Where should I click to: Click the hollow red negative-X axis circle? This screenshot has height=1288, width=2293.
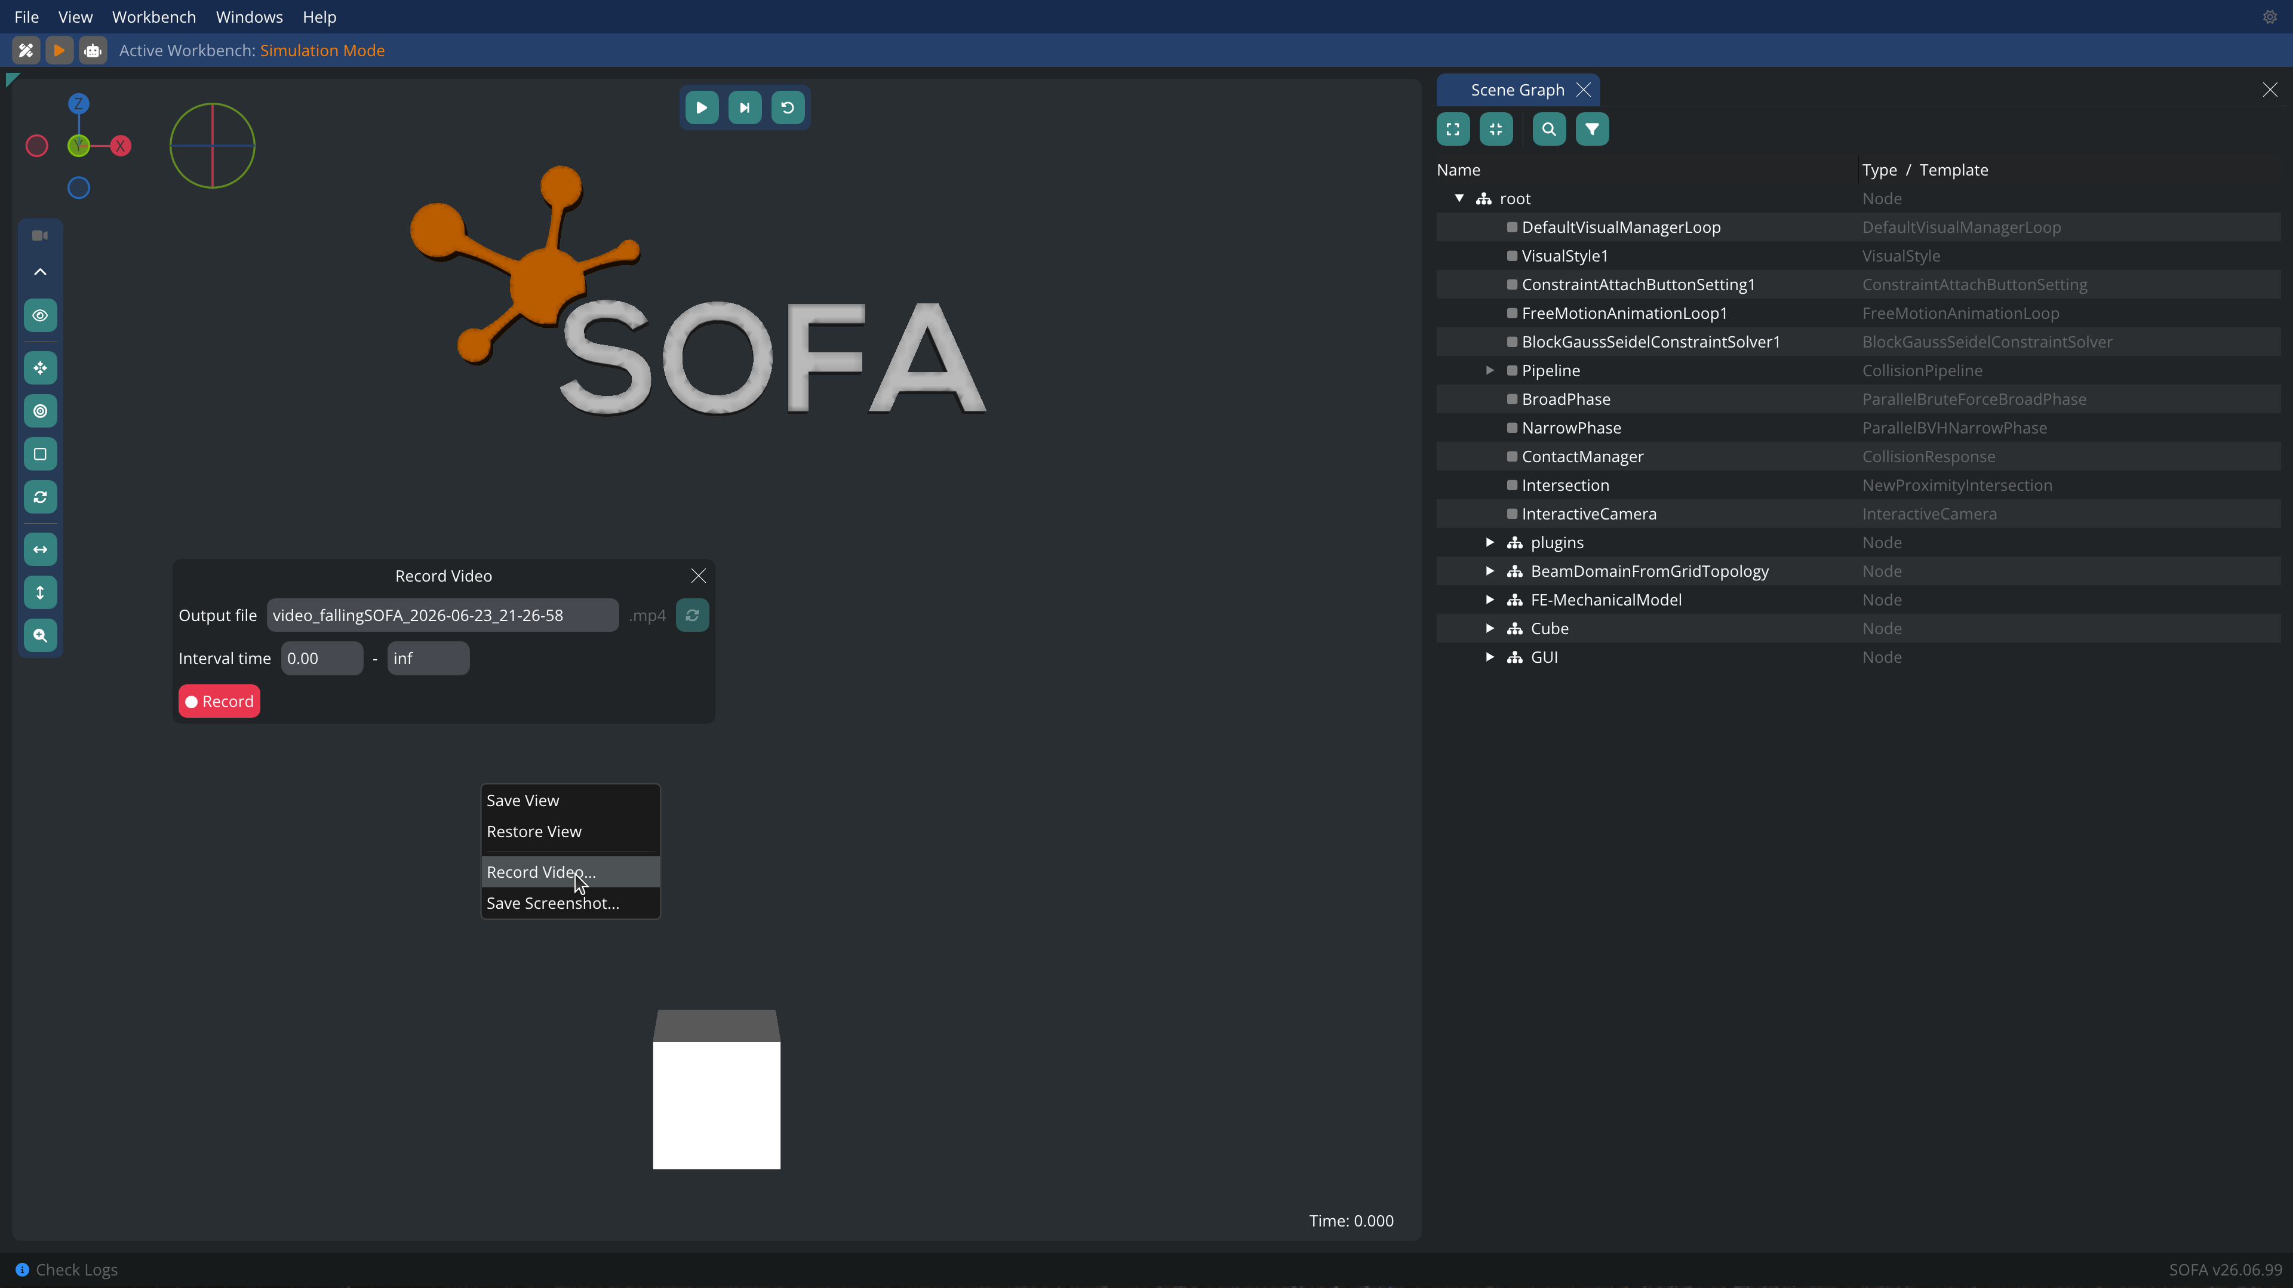click(x=36, y=146)
